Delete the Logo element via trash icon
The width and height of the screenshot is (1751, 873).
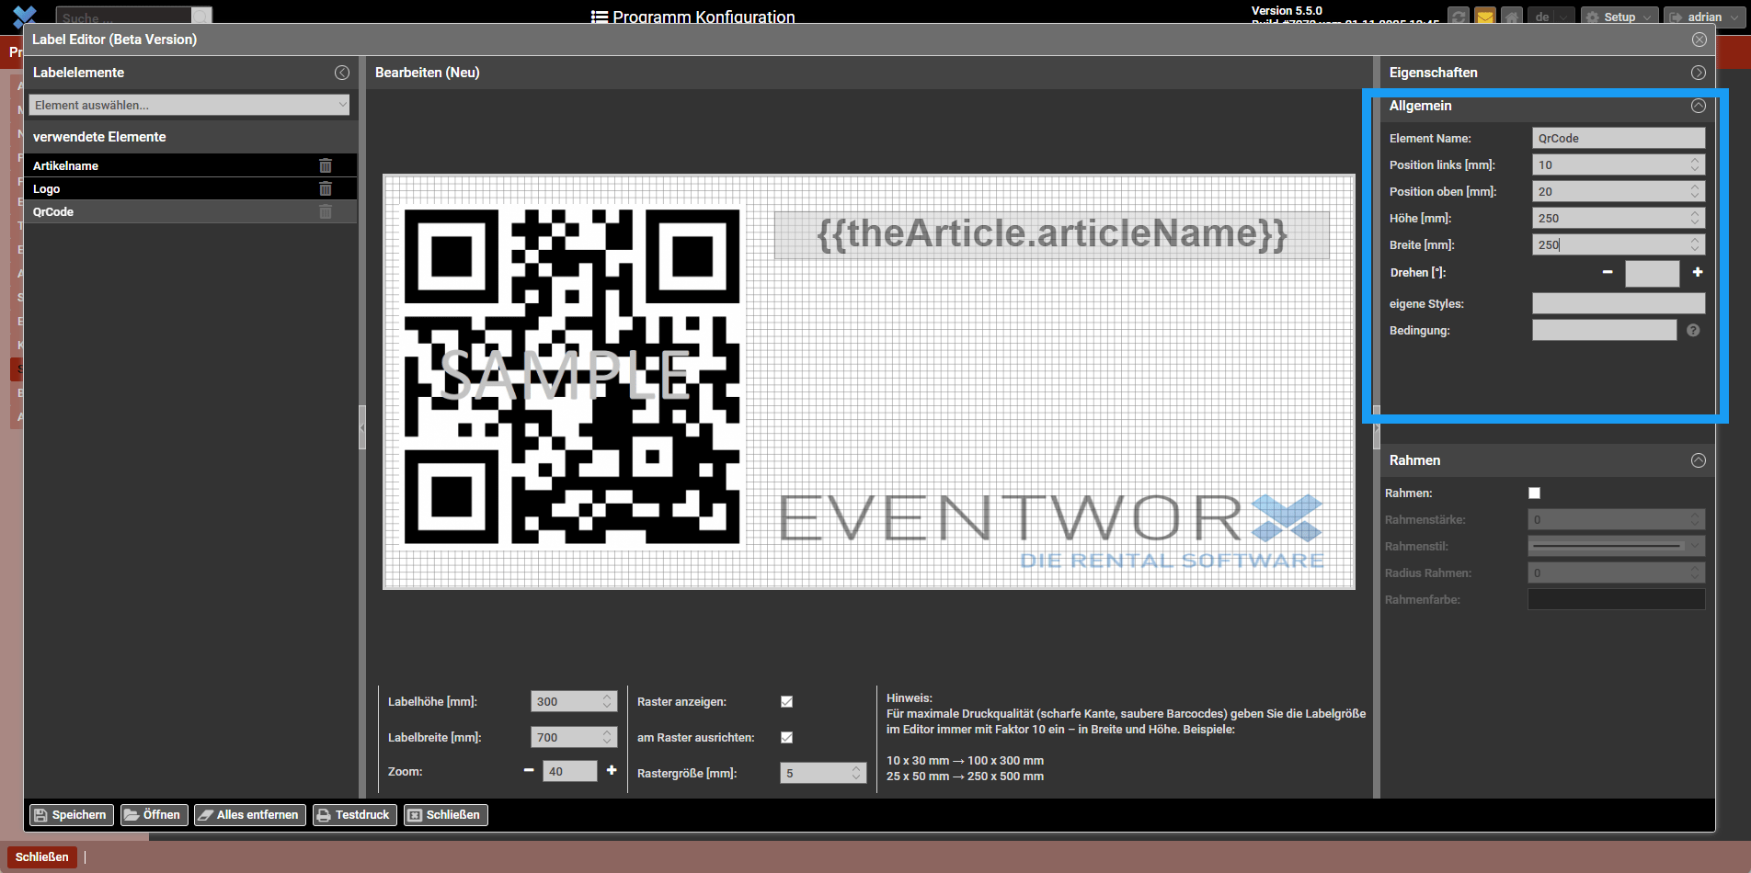(325, 189)
